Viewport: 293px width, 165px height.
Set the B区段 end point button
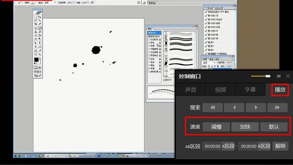coord(264,146)
